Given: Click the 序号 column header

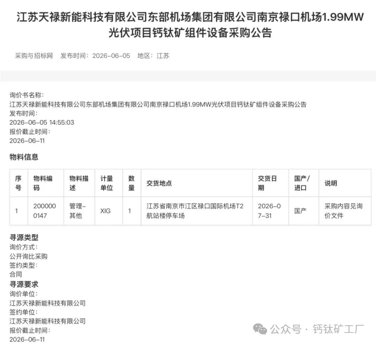Looking at the screenshot, I should 18,183.
